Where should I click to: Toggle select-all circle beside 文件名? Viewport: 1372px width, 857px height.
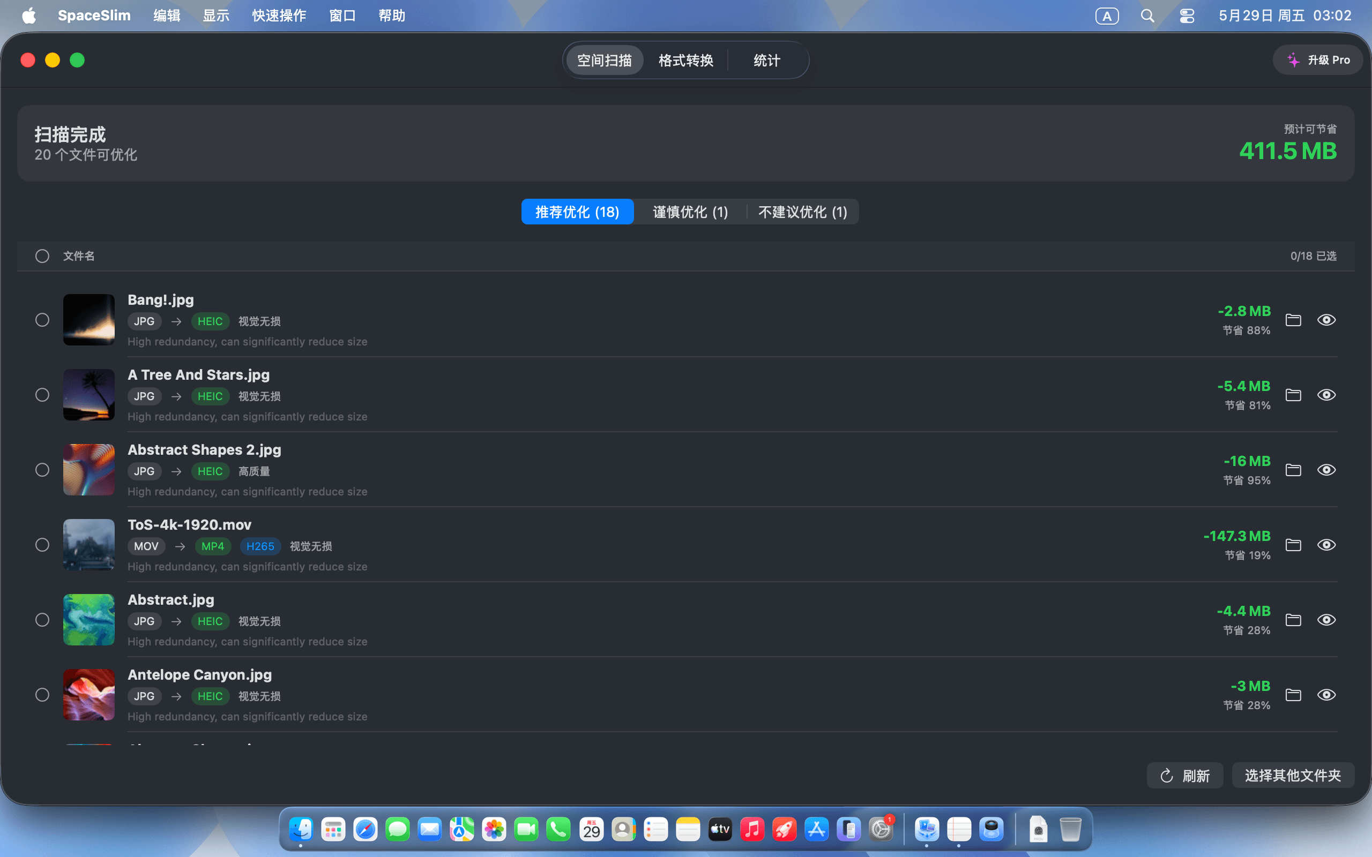point(42,256)
